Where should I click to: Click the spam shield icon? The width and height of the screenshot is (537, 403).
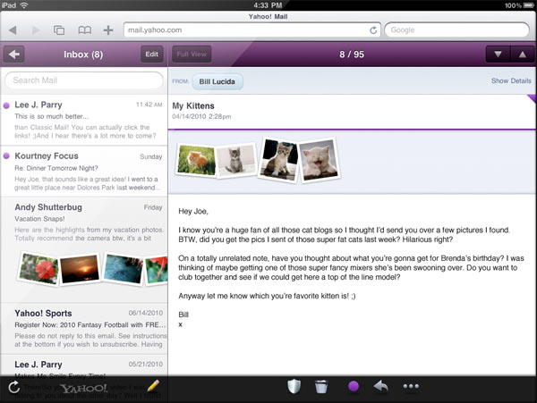pos(295,387)
